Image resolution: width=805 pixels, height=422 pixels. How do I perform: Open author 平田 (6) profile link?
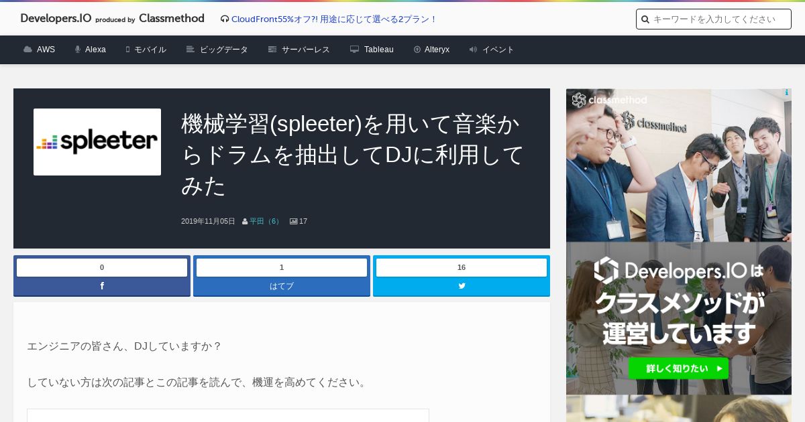266,221
